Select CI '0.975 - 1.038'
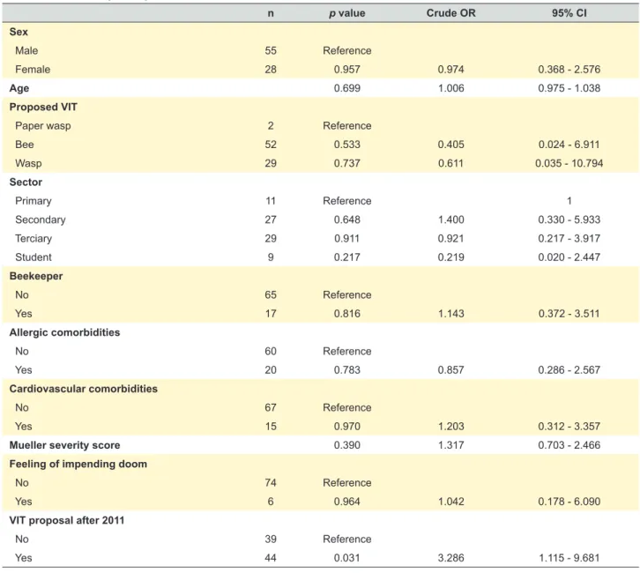The width and height of the screenshot is (640, 573). pyautogui.click(x=569, y=88)
